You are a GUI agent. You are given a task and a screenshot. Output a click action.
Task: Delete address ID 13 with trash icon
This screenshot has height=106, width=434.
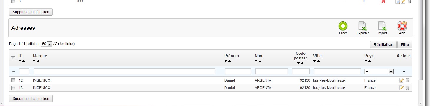click(407, 88)
